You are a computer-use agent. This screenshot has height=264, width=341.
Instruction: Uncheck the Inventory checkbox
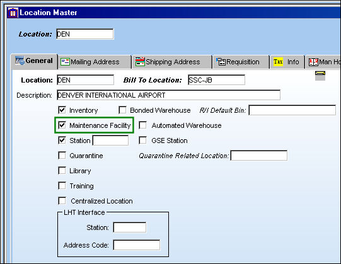pyautogui.click(x=62, y=110)
